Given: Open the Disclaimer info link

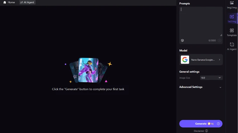Looking at the screenshot, I should (x=201, y=131).
